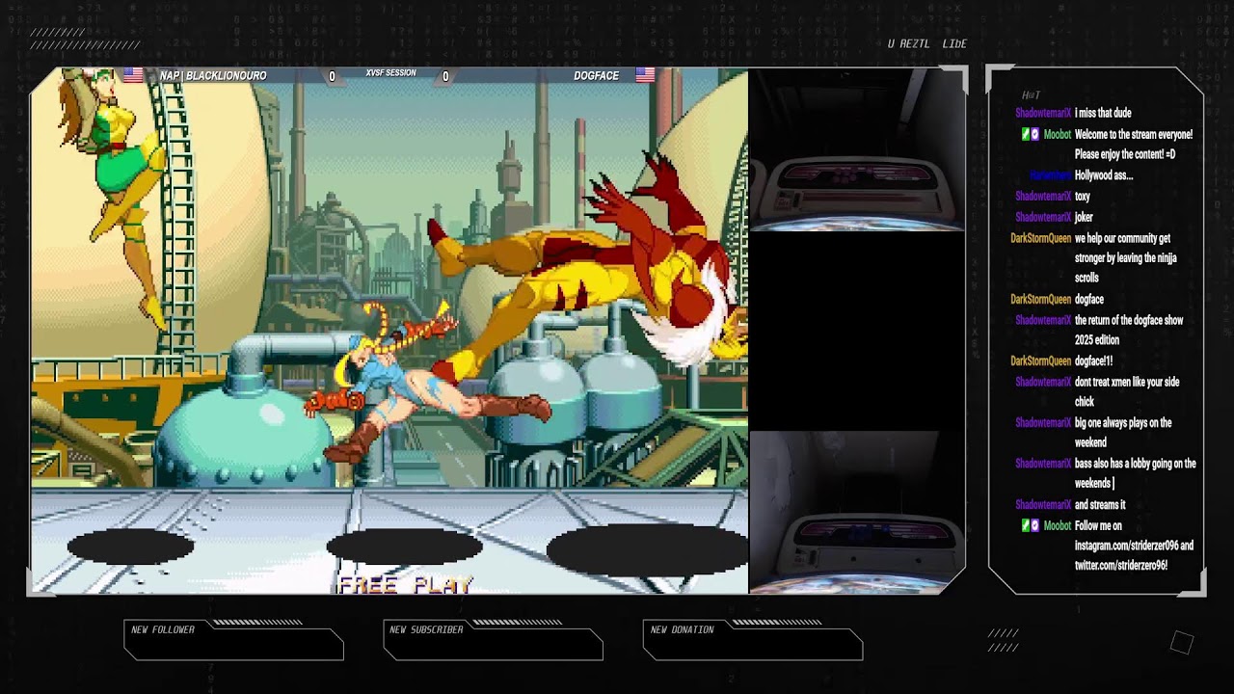Image resolution: width=1234 pixels, height=694 pixels.
Task: Open the instagram.com/striderzer096 link in chat
Action: (x=1126, y=546)
